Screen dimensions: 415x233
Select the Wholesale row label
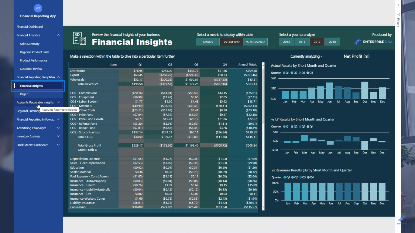(x=77, y=79)
